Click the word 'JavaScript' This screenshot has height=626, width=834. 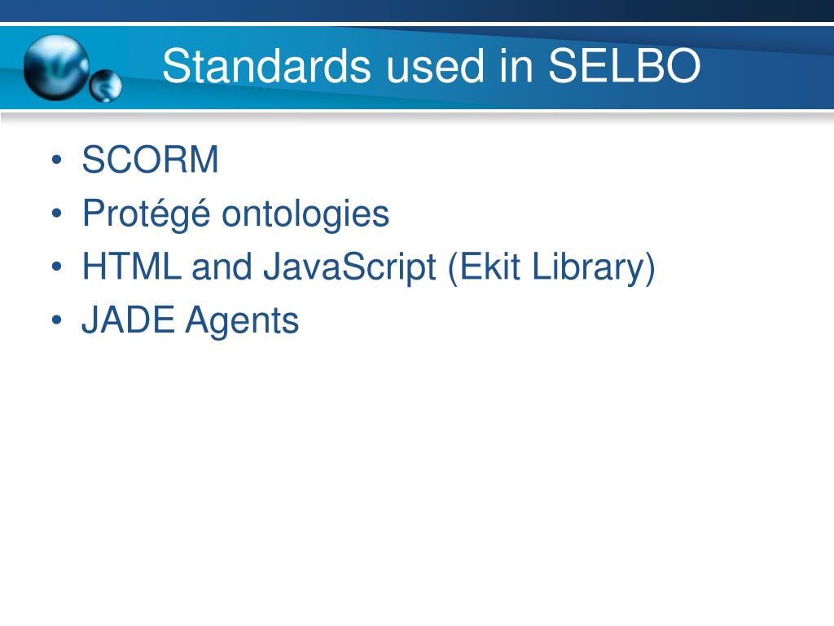350,267
